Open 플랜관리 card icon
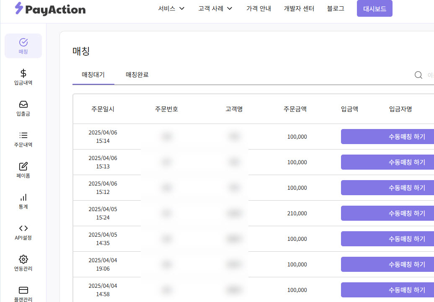The width and height of the screenshot is (434, 302). 23,290
